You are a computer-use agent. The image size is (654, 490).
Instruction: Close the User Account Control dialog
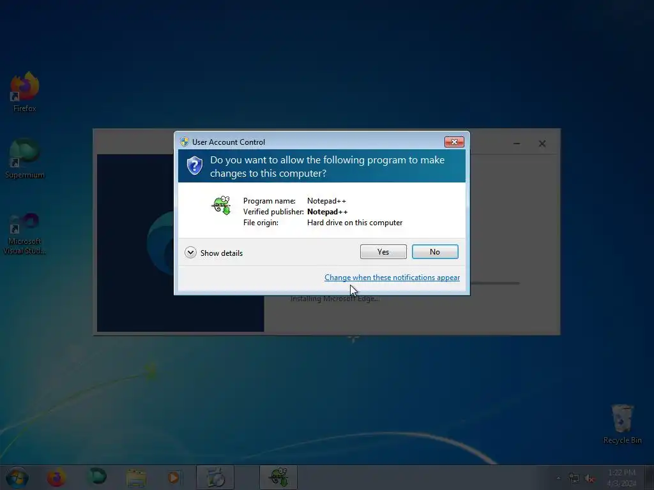[x=454, y=142]
